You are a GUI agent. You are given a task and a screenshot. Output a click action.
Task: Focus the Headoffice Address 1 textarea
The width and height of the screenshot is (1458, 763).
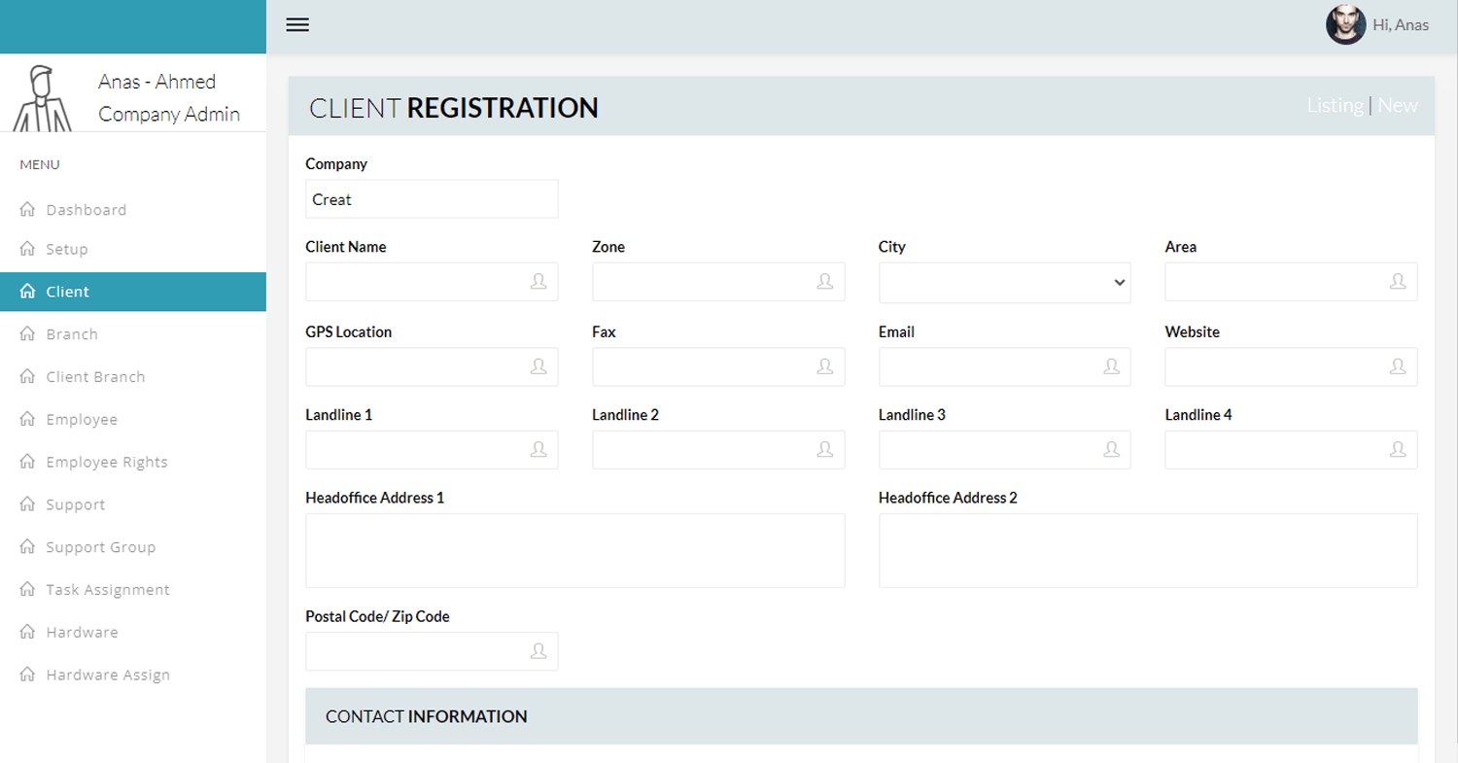point(574,550)
